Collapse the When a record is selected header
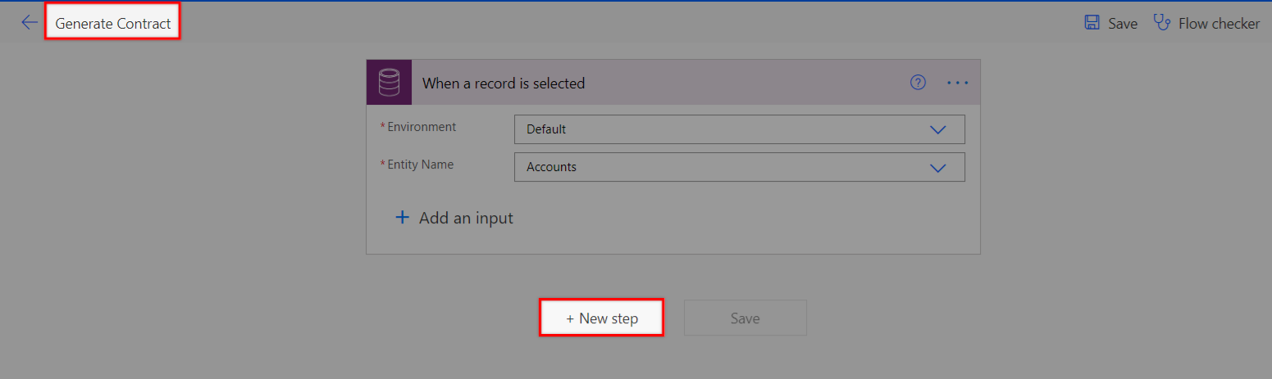The width and height of the screenshot is (1272, 379). tap(640, 83)
